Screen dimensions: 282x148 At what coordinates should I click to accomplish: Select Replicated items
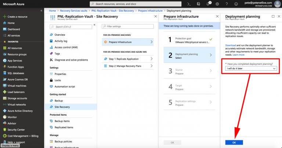(x=64, y=127)
